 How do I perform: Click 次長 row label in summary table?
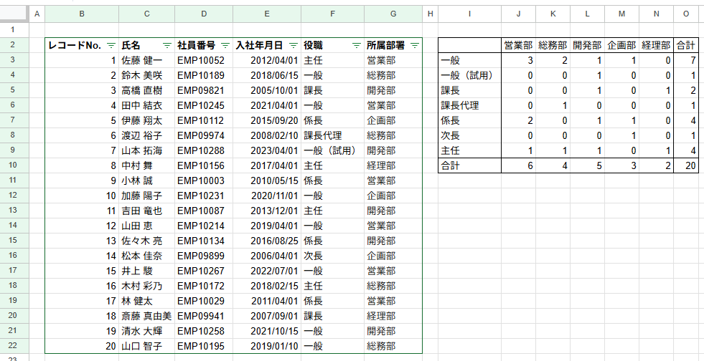click(469, 135)
